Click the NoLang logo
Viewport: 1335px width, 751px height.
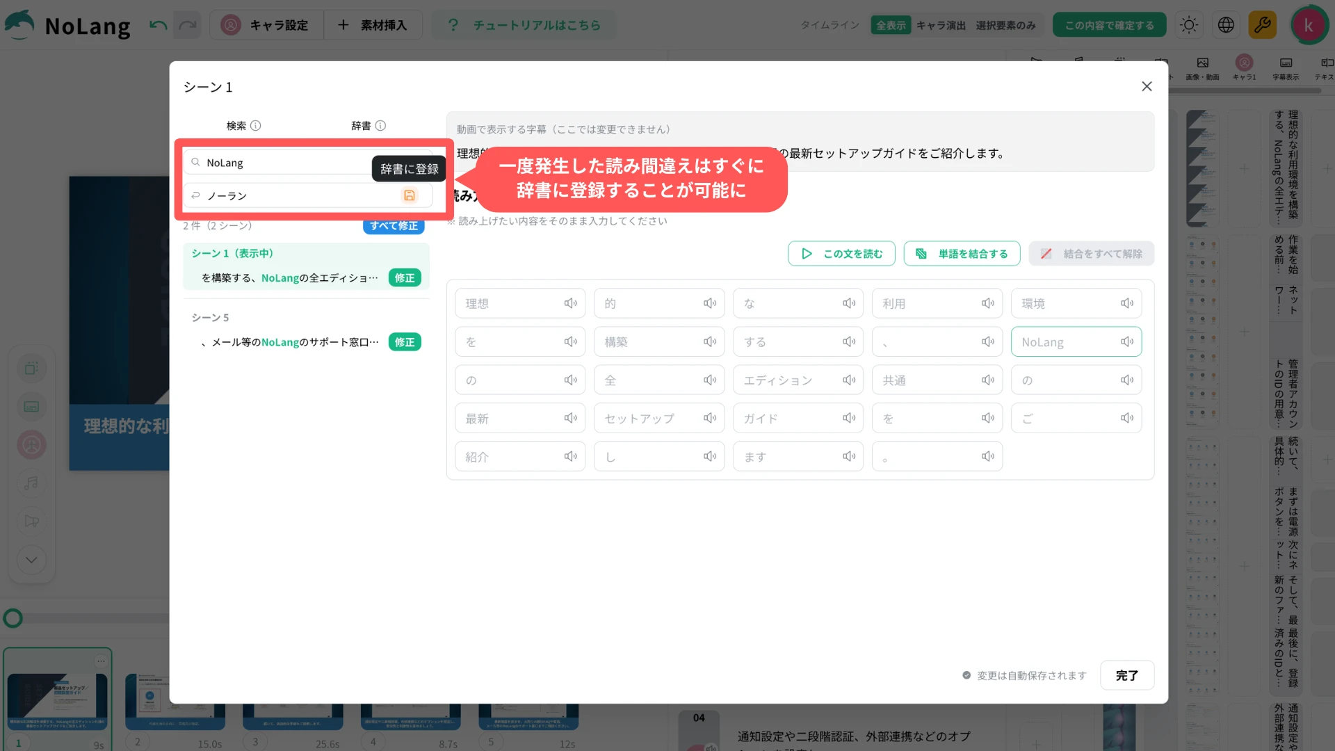[67, 25]
